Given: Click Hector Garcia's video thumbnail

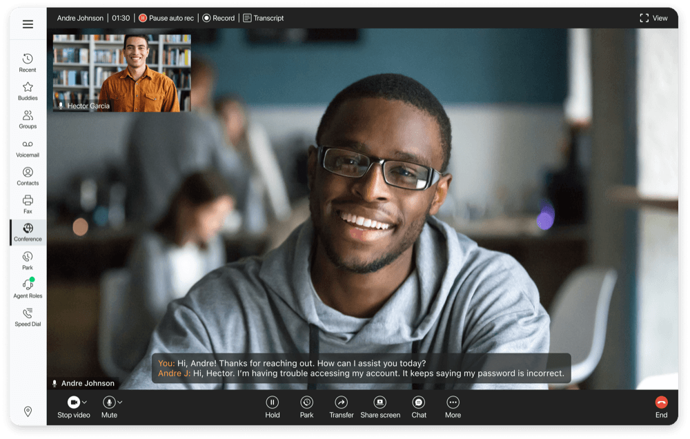Looking at the screenshot, I should (x=121, y=72).
